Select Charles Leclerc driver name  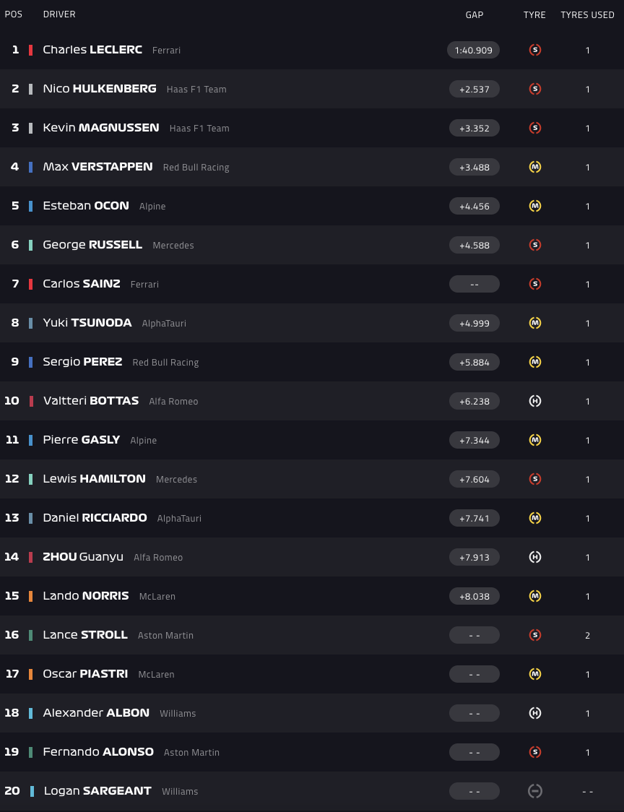tap(92, 50)
